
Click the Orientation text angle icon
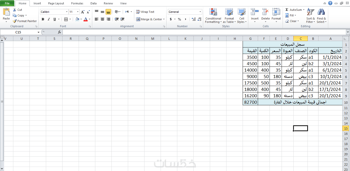(117, 12)
